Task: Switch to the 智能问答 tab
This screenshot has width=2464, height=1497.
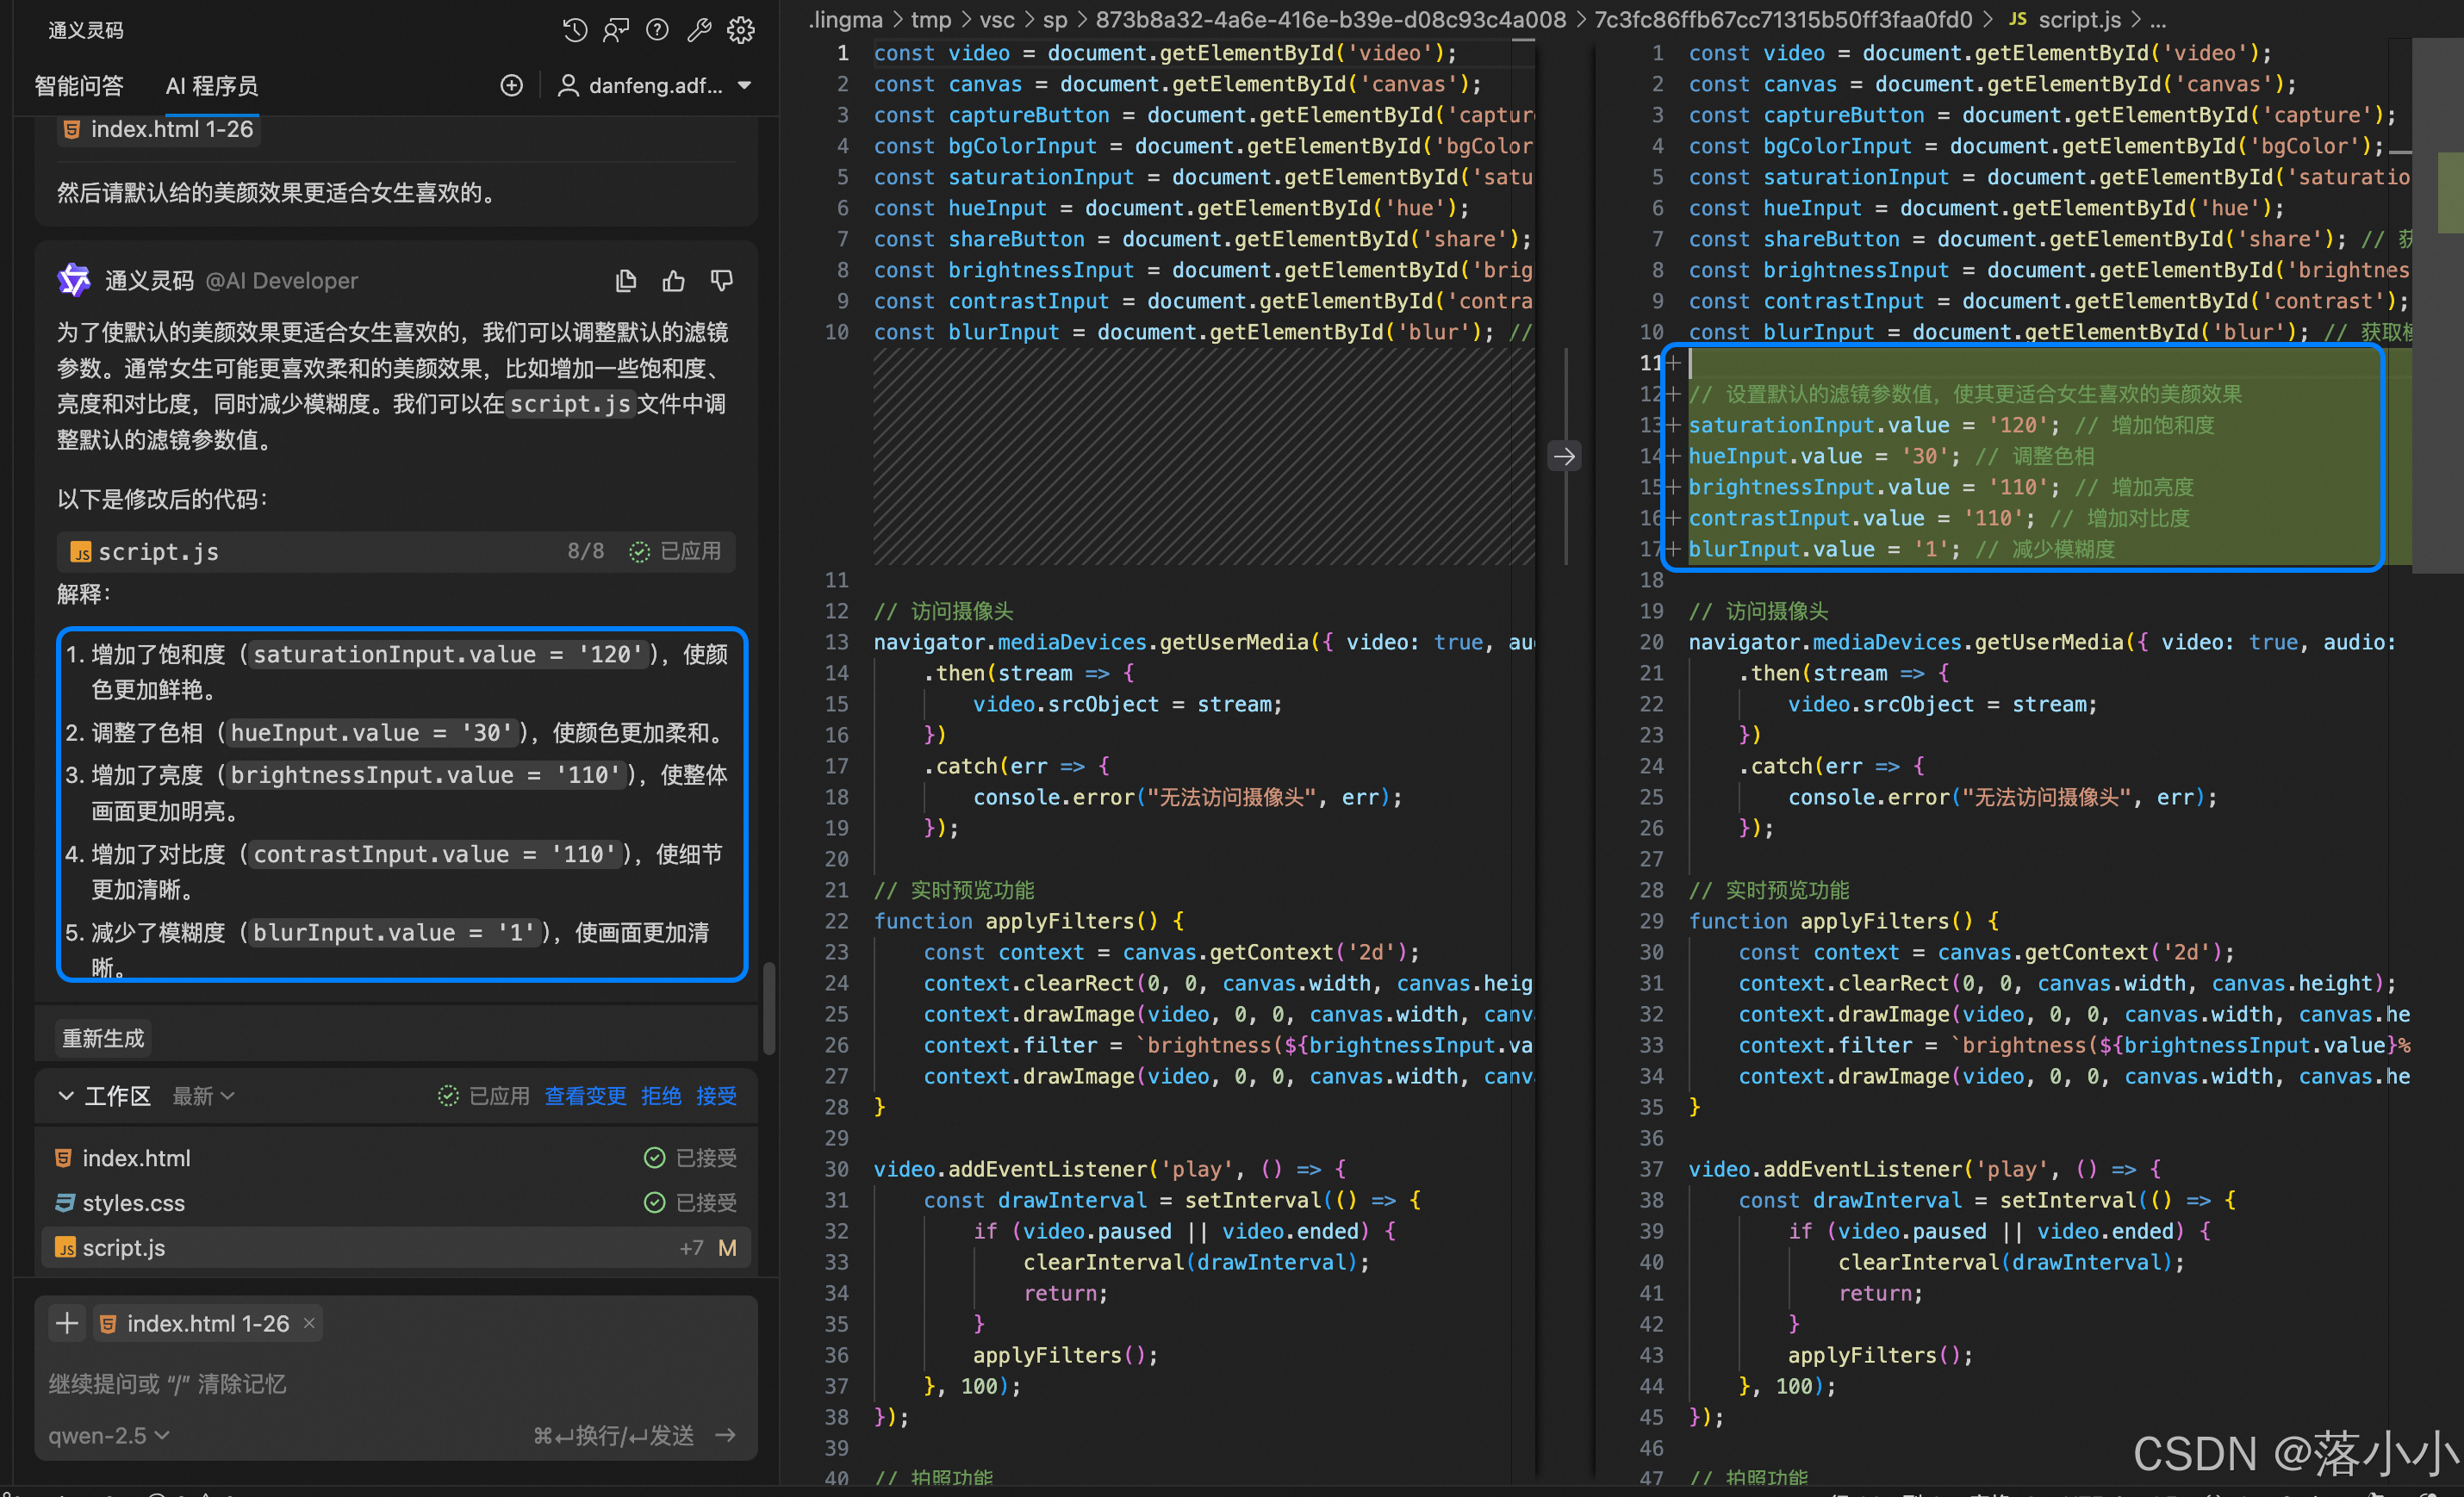Action: (x=79, y=86)
